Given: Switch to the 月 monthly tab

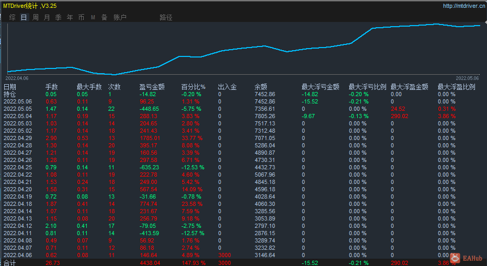Looking at the screenshot, I should [47, 17].
